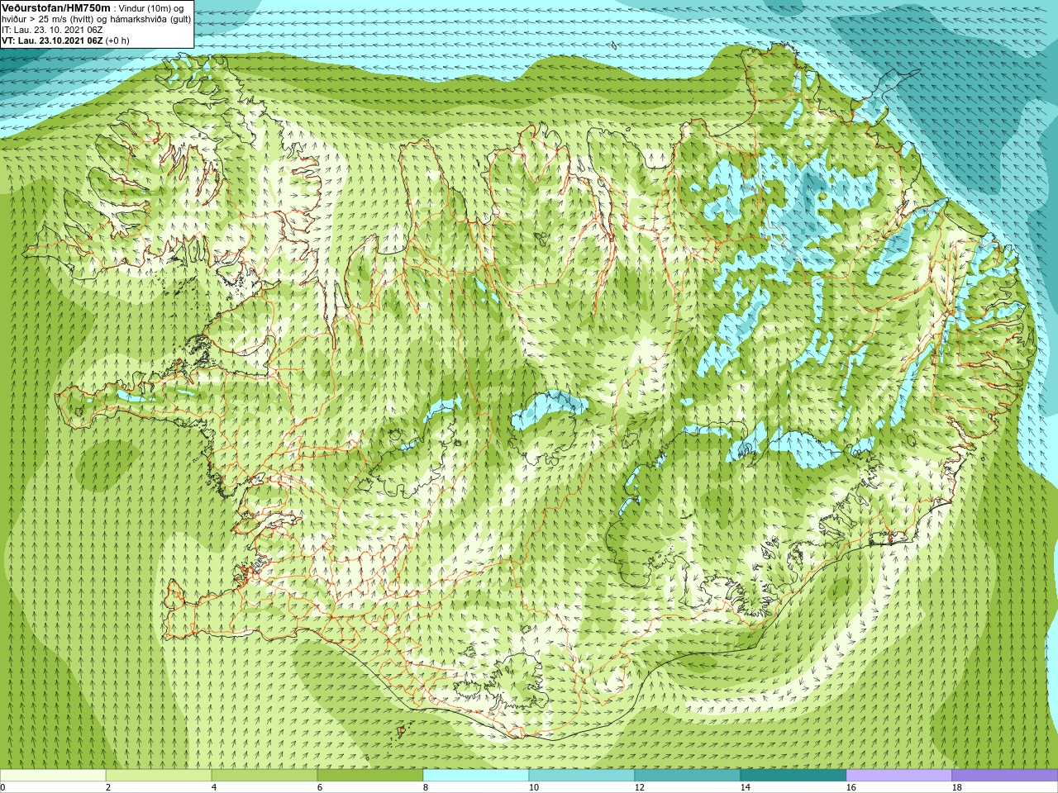Click the scale label "2"
Image resolution: width=1058 pixels, height=793 pixels.
pos(108,788)
